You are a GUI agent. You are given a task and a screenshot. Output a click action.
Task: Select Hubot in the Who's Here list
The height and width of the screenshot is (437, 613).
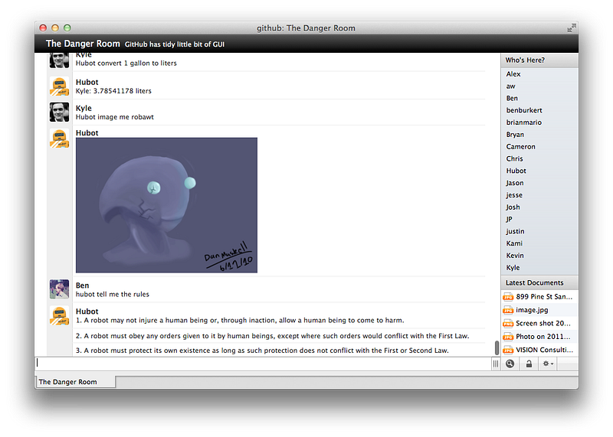pos(539,171)
